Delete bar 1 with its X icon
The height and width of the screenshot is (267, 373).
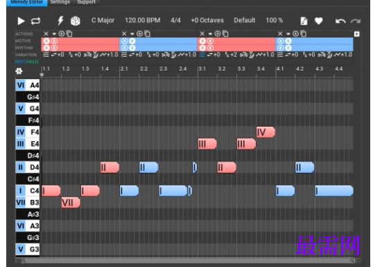click(46, 34)
